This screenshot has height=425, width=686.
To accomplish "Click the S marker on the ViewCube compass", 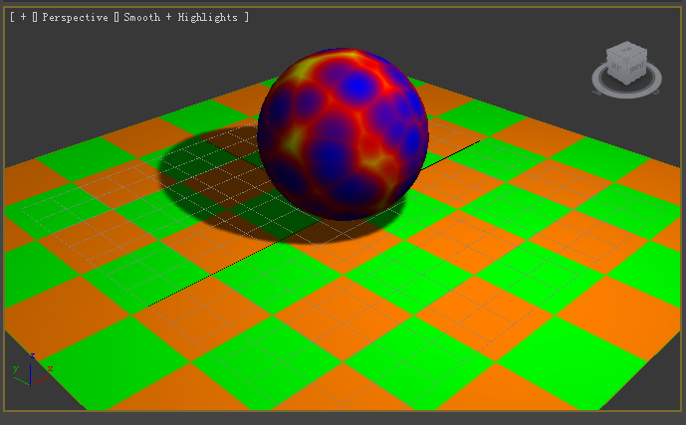I will 656,91.
